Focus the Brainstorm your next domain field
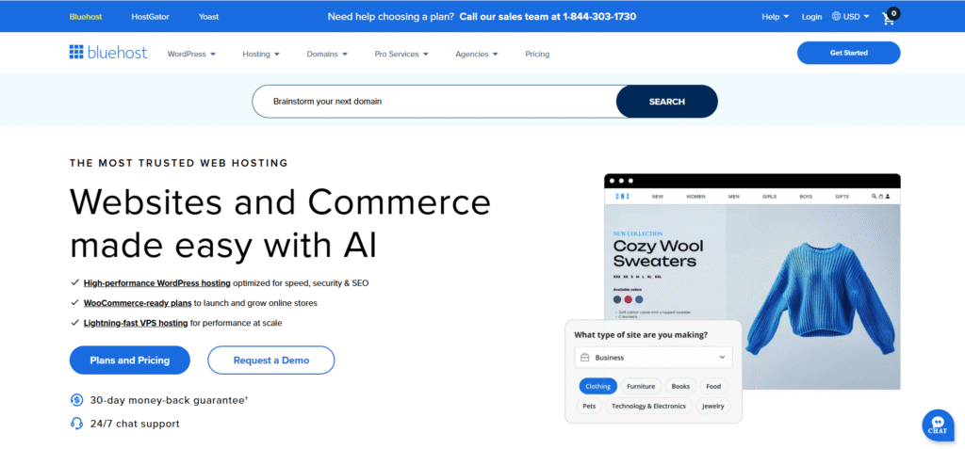 [x=433, y=102]
